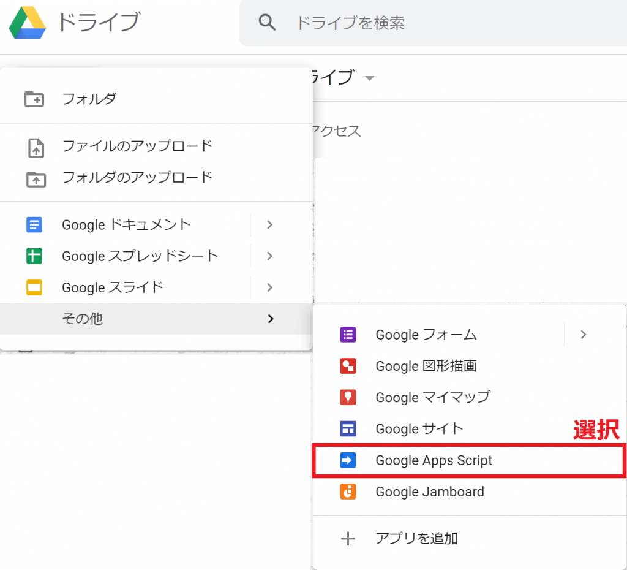Viewport: 627px width, 570px height.
Task: Click the Google ドキュメント blue document icon
Action: pos(35,225)
